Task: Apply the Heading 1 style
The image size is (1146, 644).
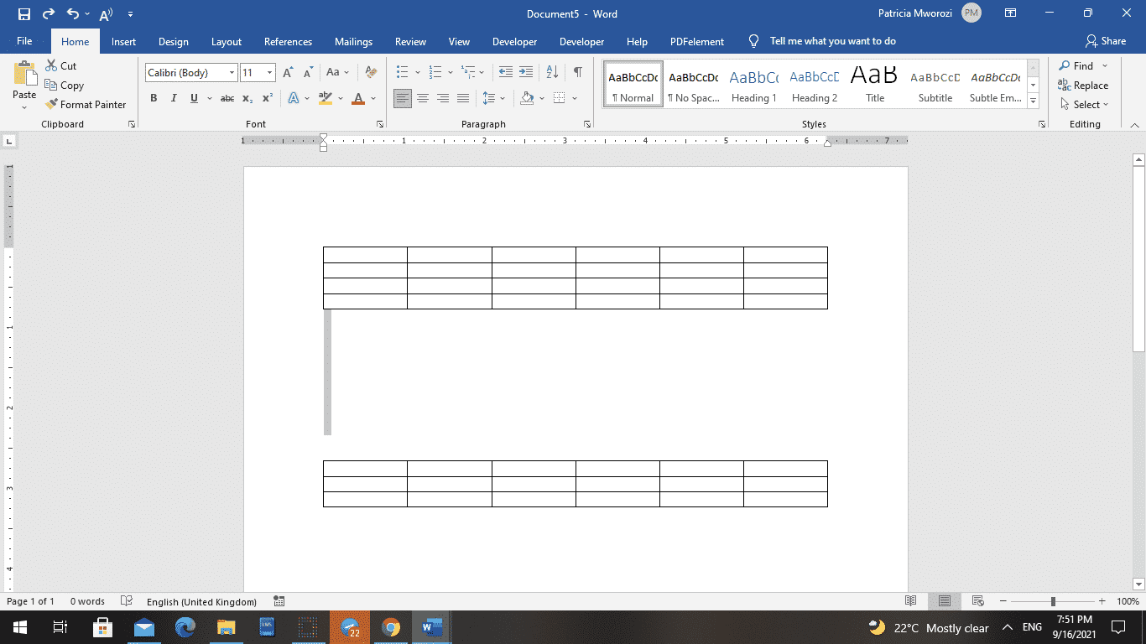Action: 753,83
